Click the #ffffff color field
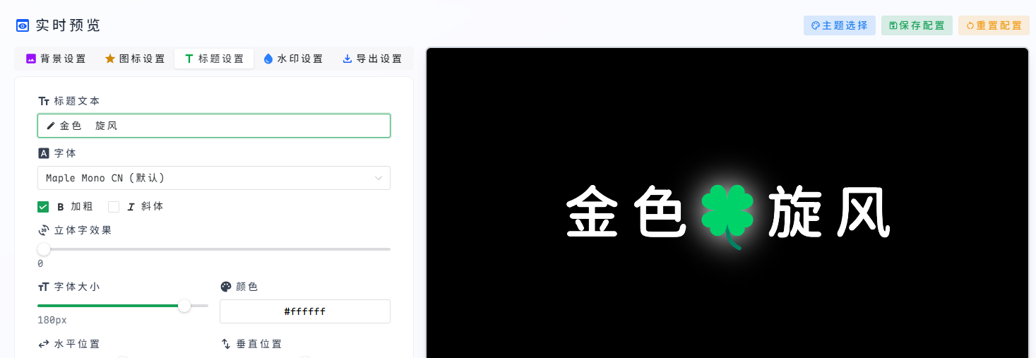The height and width of the screenshot is (358, 1036). pyautogui.click(x=305, y=311)
